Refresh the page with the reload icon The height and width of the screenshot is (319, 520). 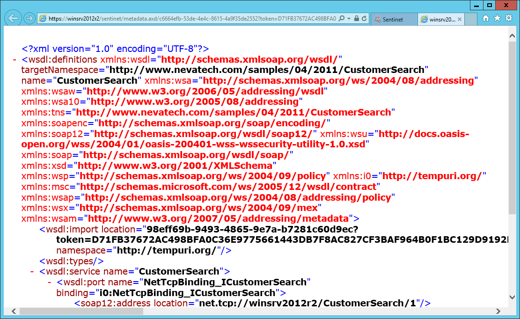pos(365,19)
